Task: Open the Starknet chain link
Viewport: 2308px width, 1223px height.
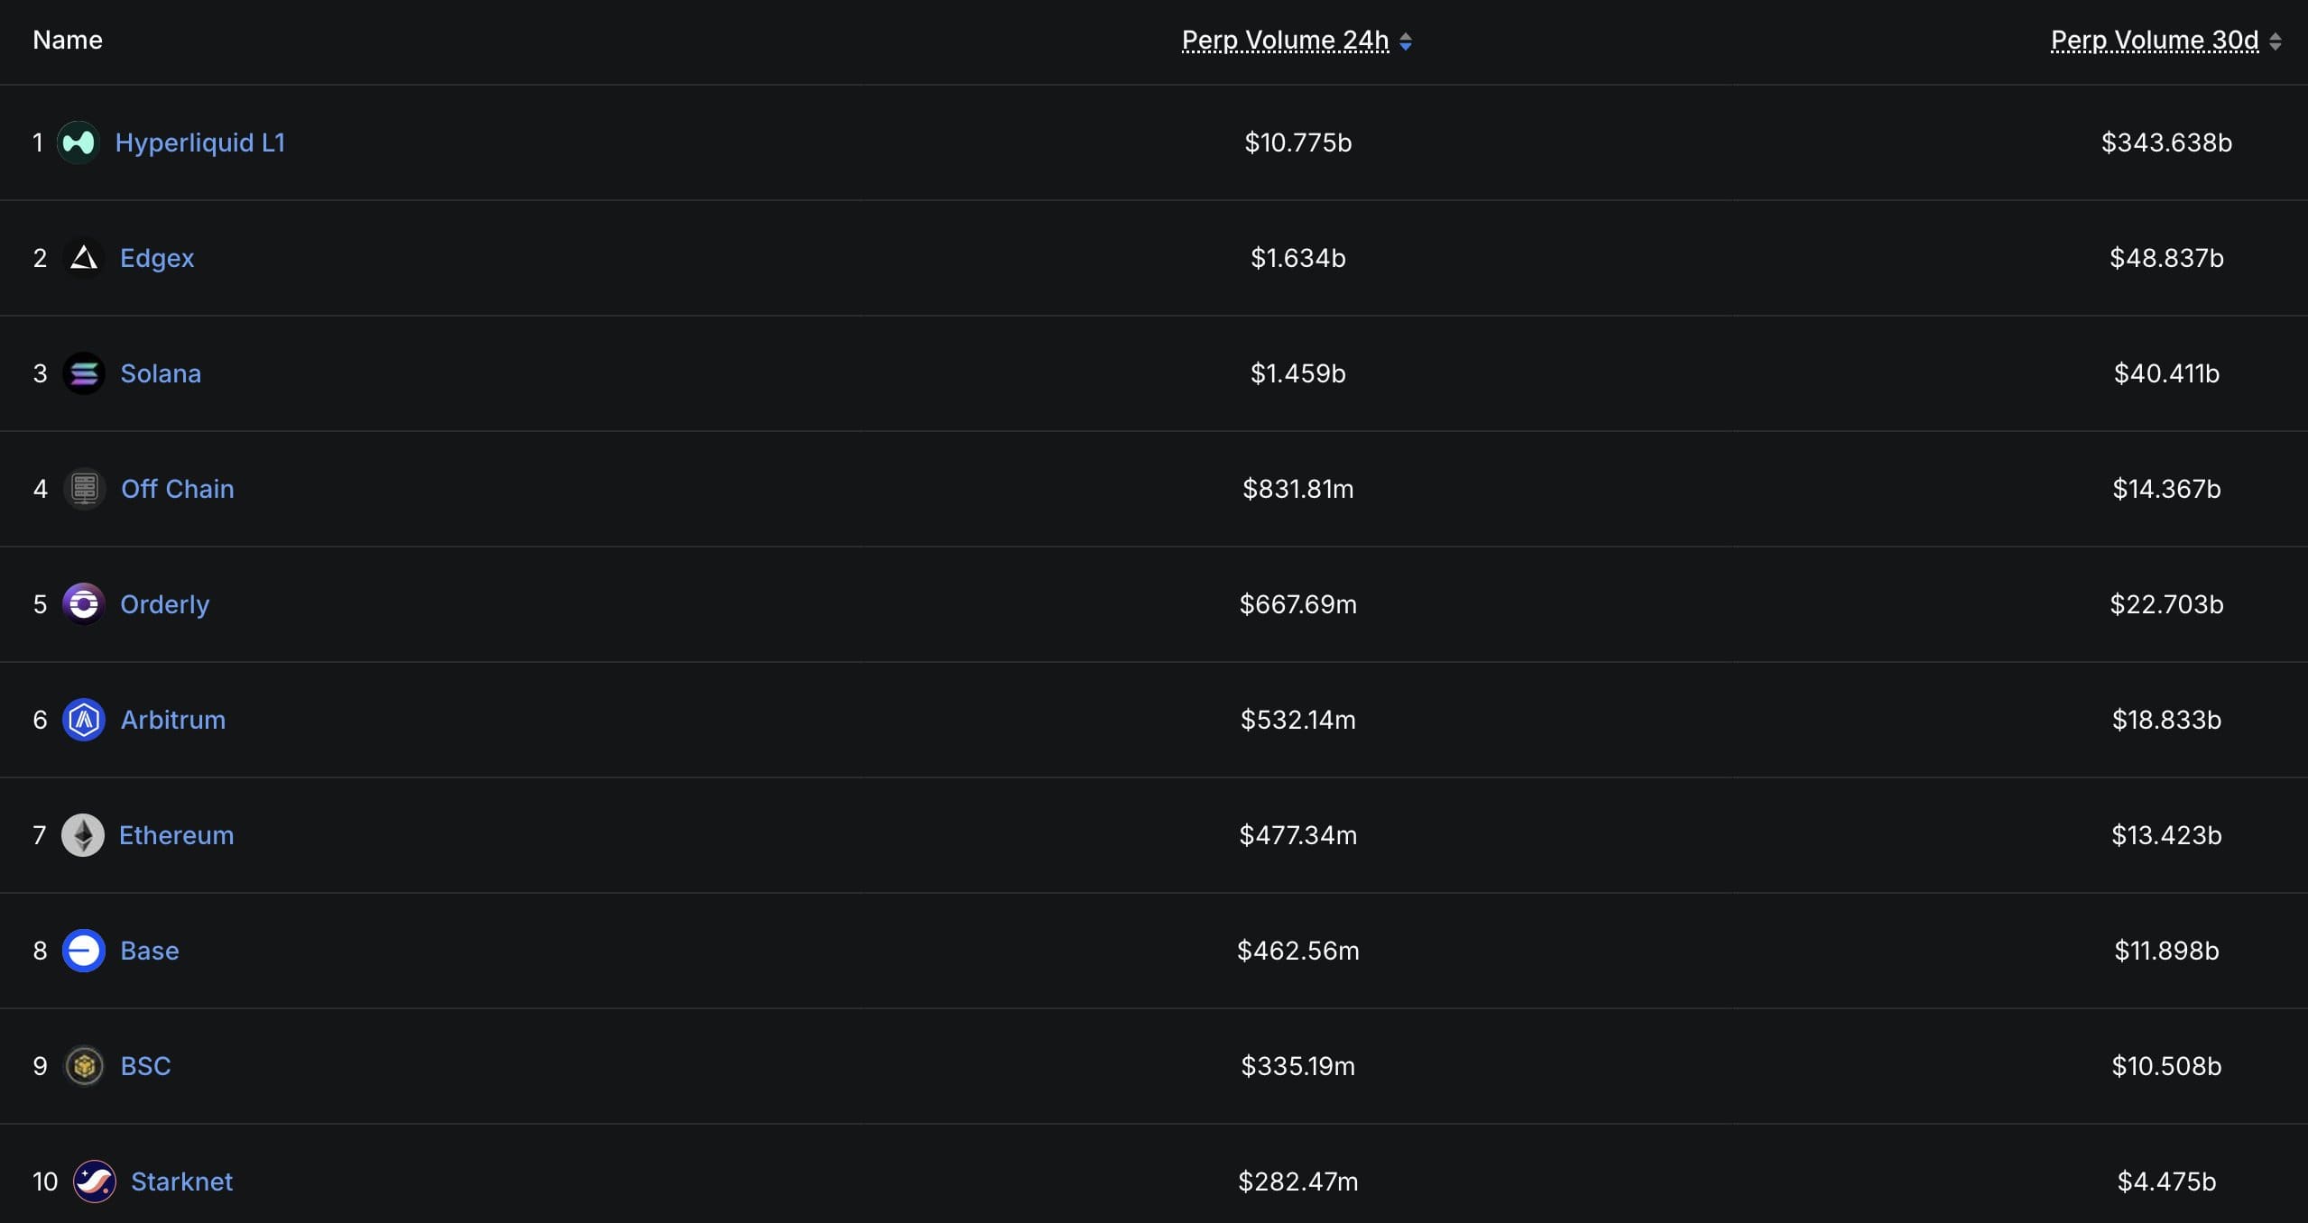Action: coord(182,1182)
